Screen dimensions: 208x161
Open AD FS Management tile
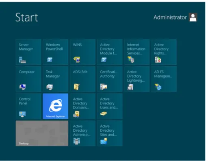click(x=164, y=79)
